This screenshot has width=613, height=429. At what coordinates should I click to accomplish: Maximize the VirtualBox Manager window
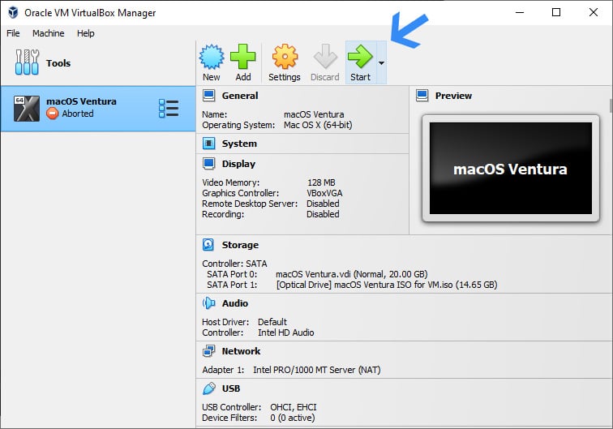[556, 12]
